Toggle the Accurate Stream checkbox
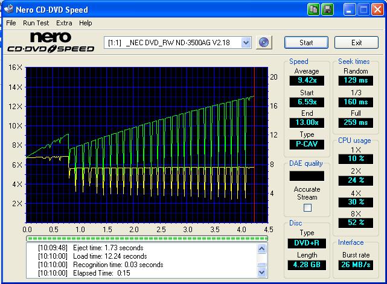The width and height of the screenshot is (387, 284). (307, 207)
